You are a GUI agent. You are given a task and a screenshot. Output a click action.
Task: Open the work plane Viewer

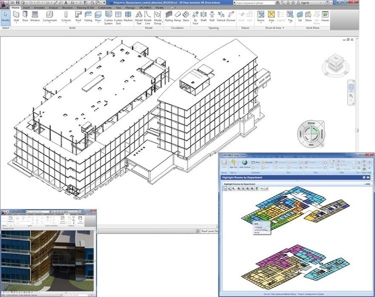(x=325, y=16)
